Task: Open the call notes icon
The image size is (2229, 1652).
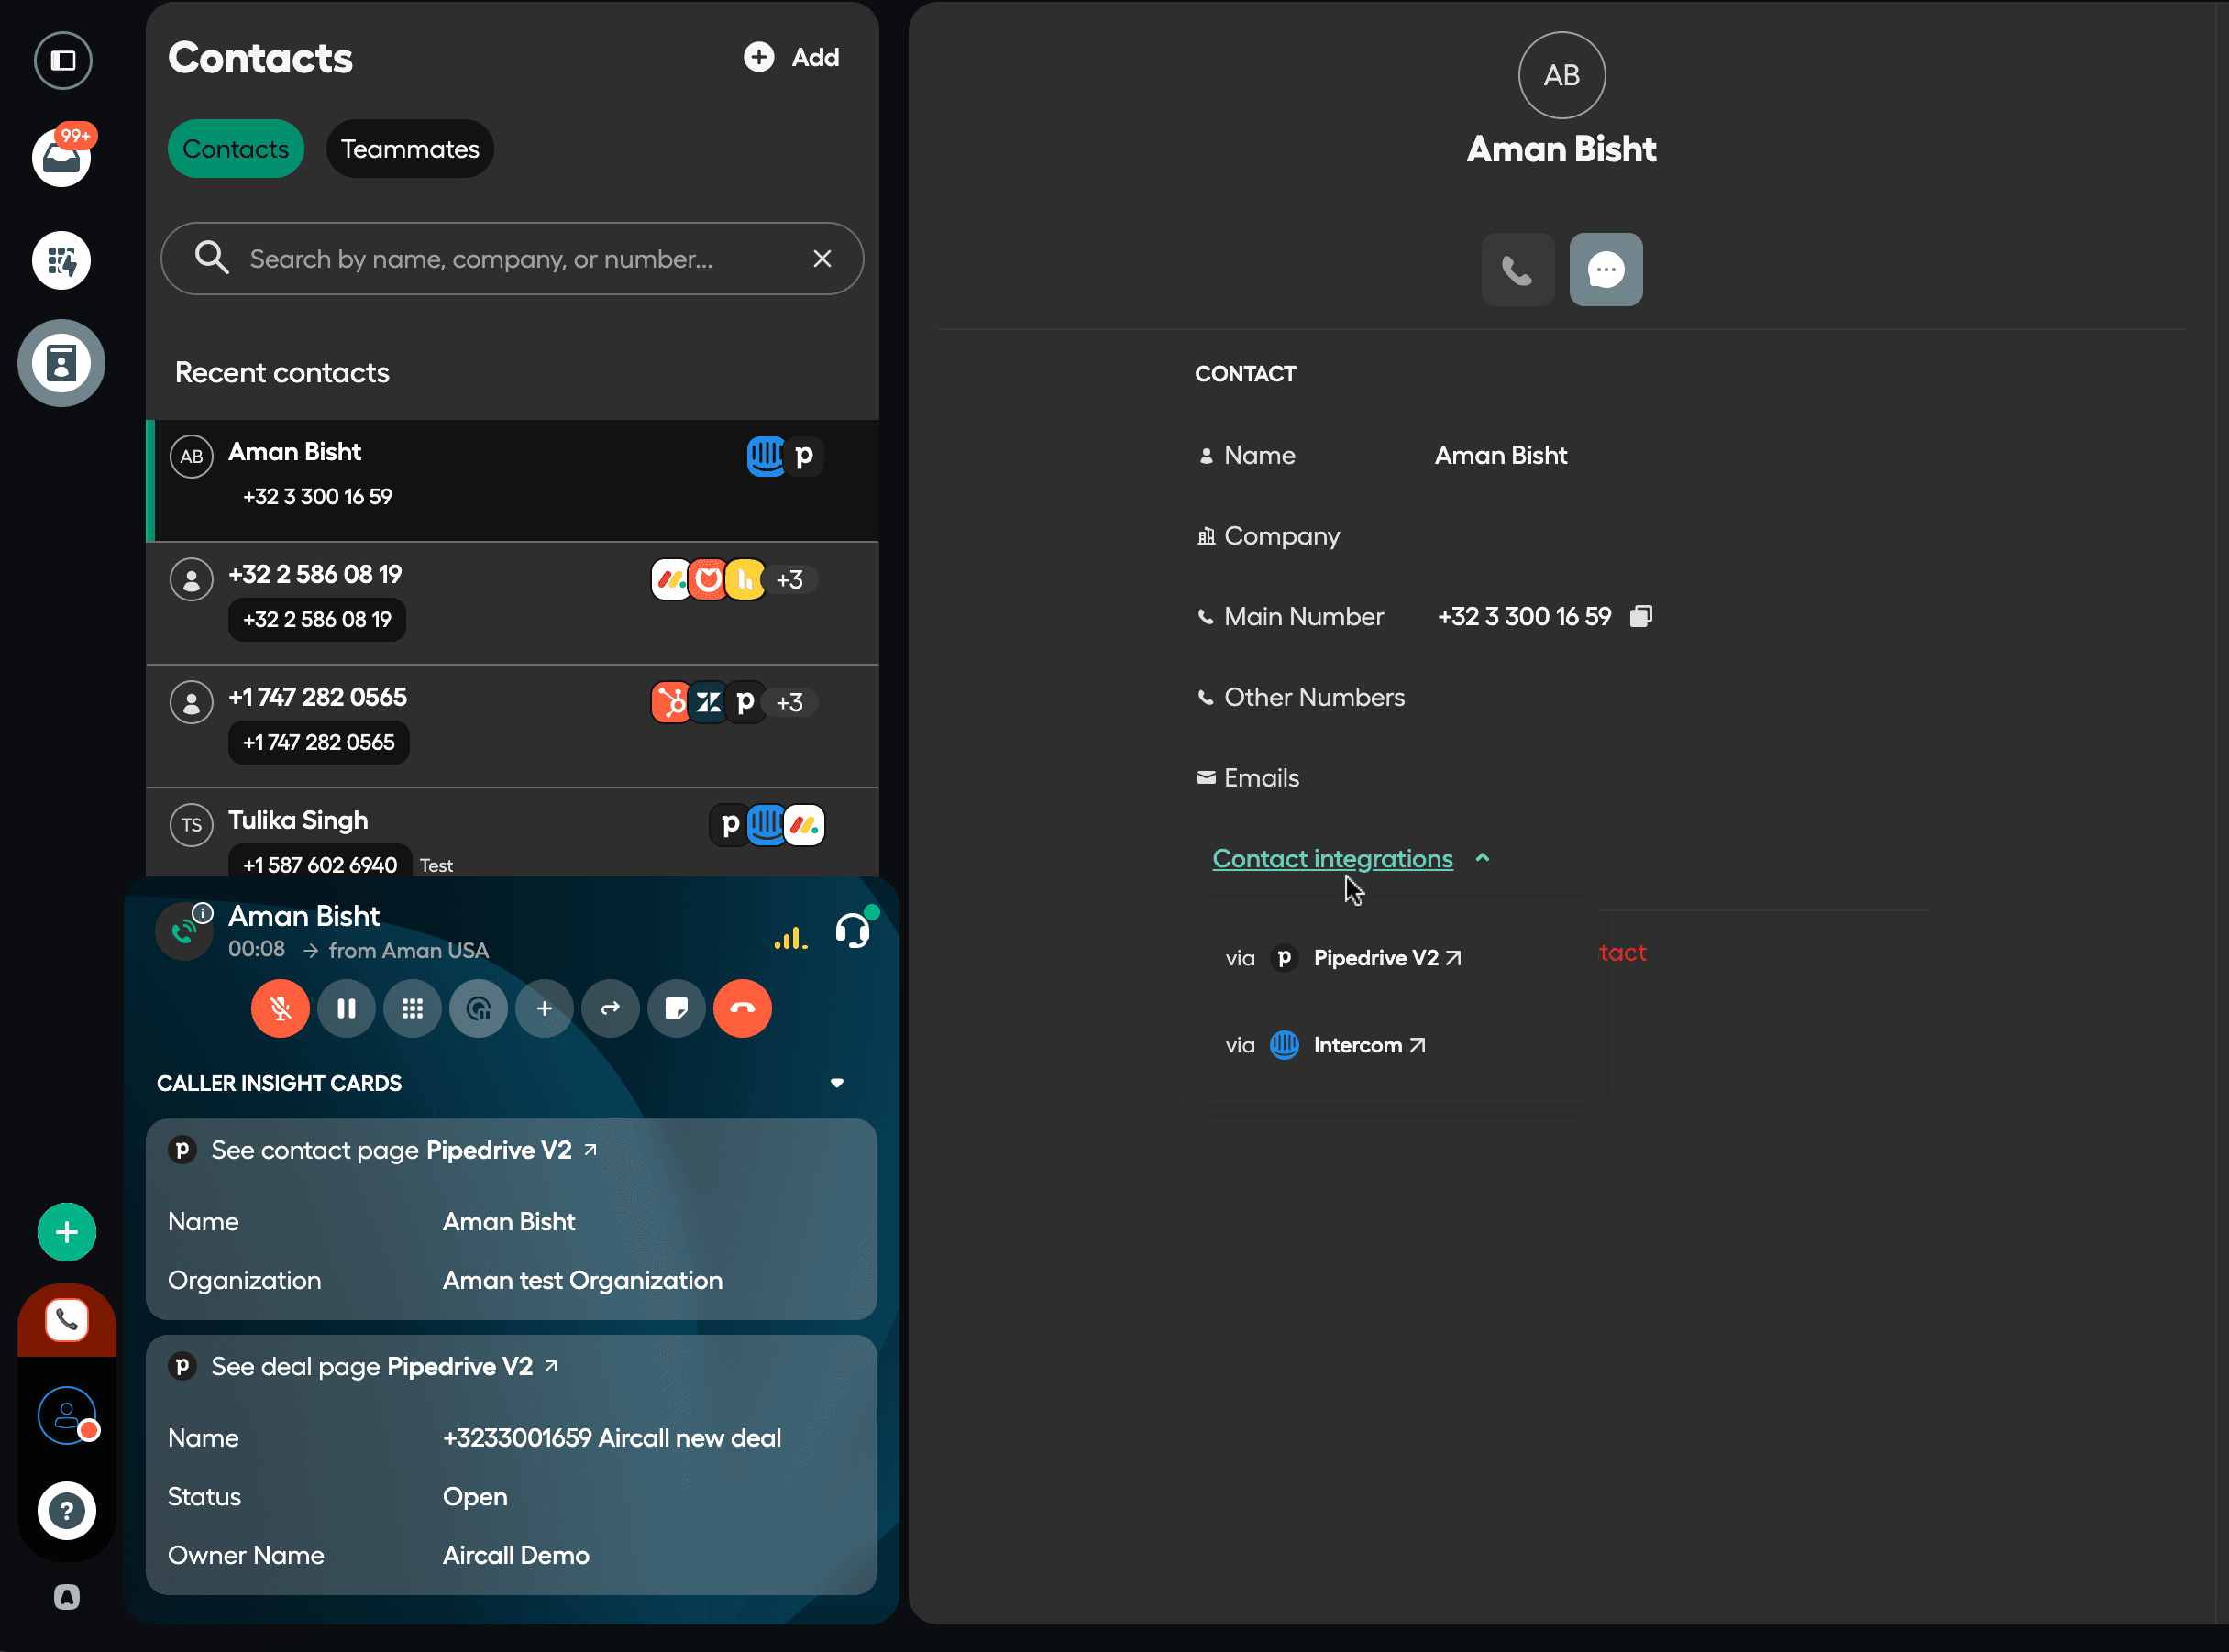Action: click(676, 1008)
